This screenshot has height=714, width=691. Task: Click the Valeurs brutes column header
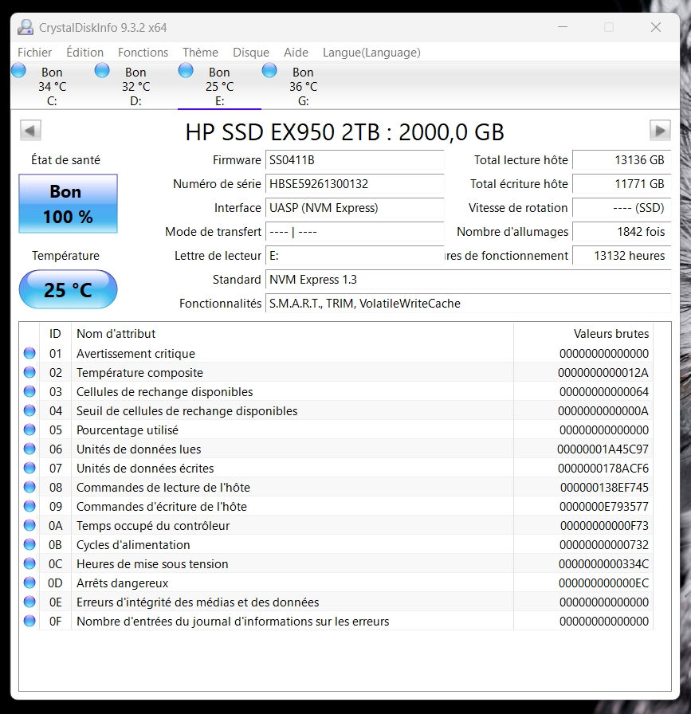point(583,334)
